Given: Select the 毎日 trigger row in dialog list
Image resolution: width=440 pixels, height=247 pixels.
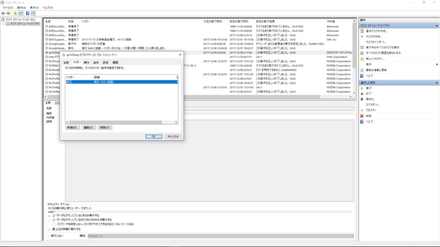Looking at the screenshot, I should 122,82.
